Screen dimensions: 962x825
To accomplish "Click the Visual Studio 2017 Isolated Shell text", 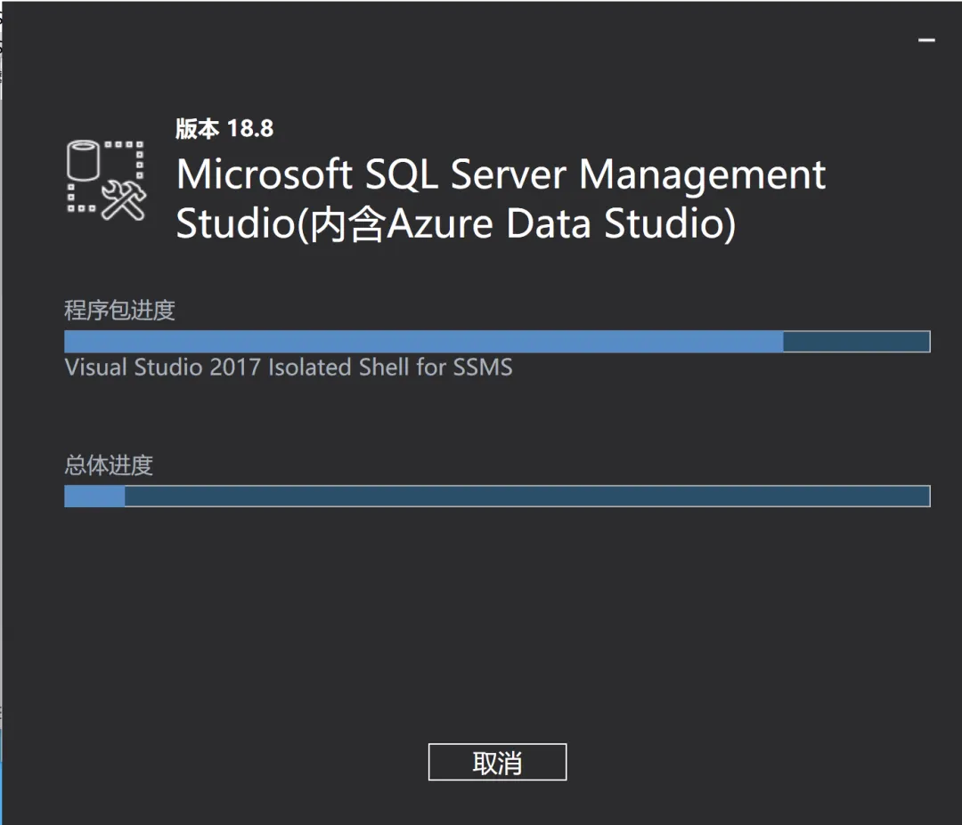I will pyautogui.click(x=289, y=368).
